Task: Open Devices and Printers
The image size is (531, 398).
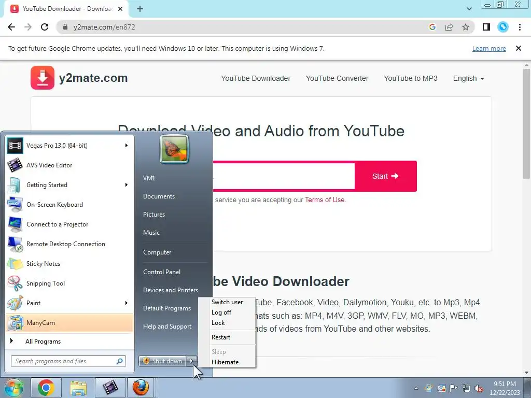Action: point(170,290)
